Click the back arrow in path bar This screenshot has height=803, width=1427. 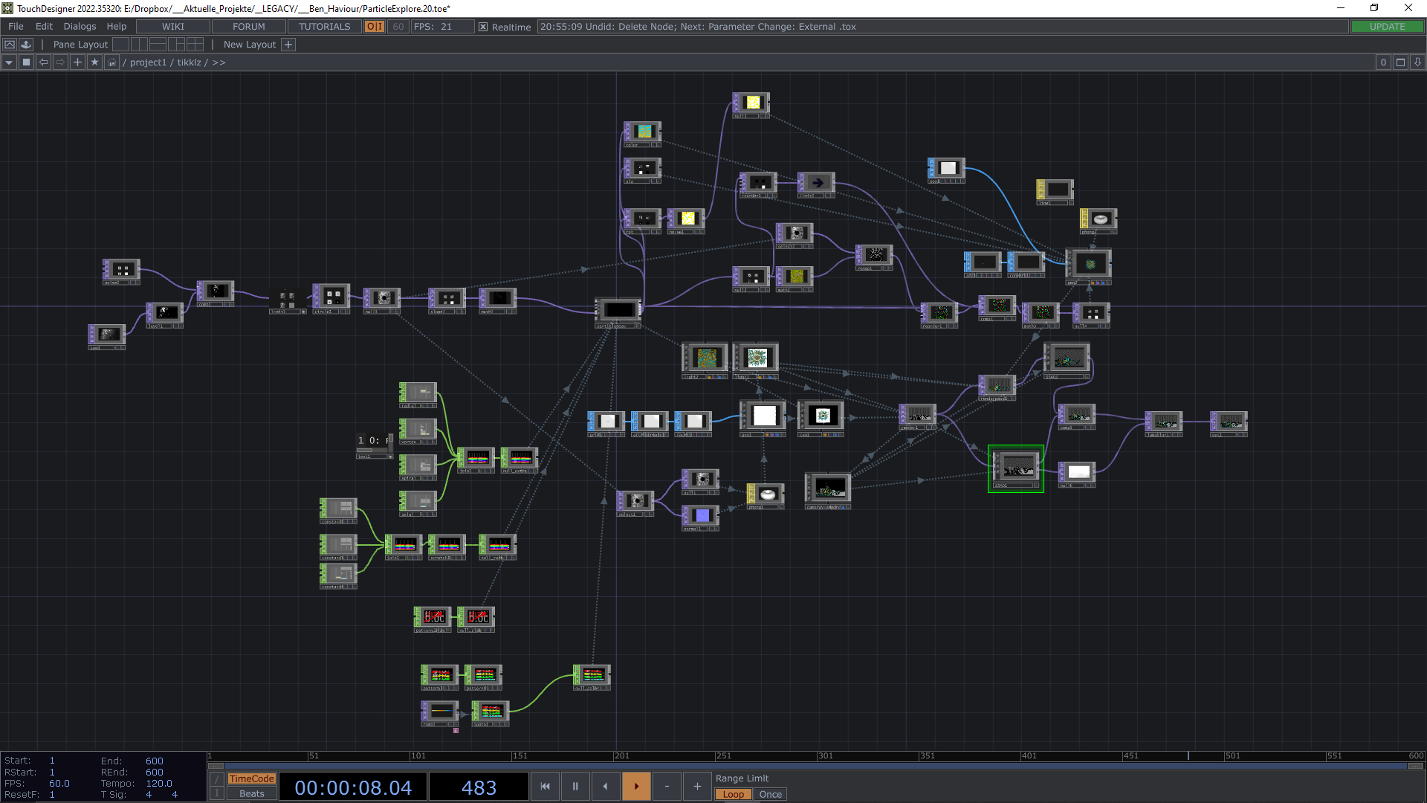tap(43, 62)
